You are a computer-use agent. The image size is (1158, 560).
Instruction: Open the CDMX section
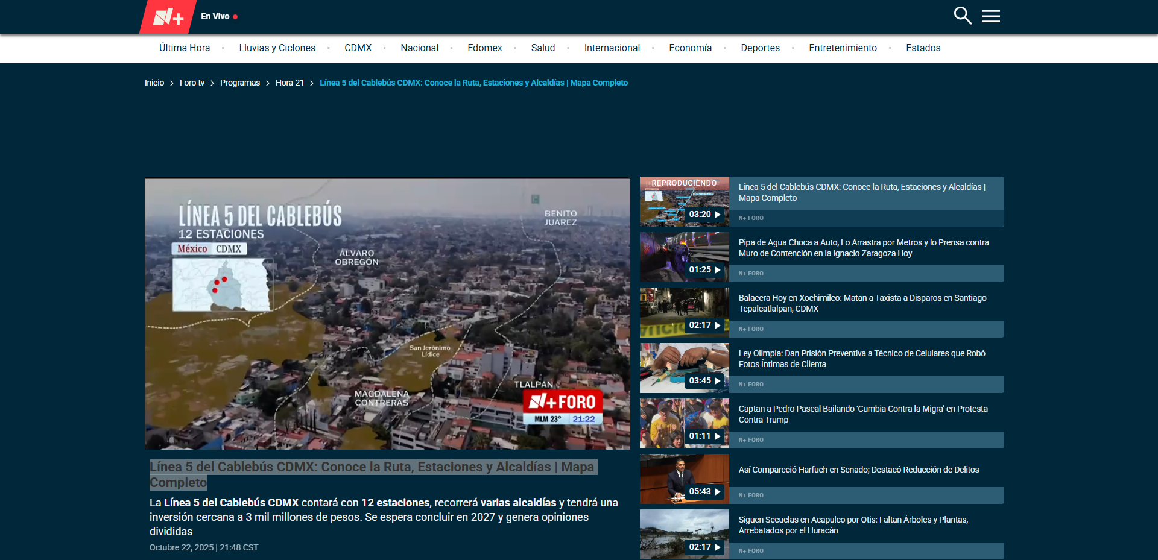[x=358, y=48]
